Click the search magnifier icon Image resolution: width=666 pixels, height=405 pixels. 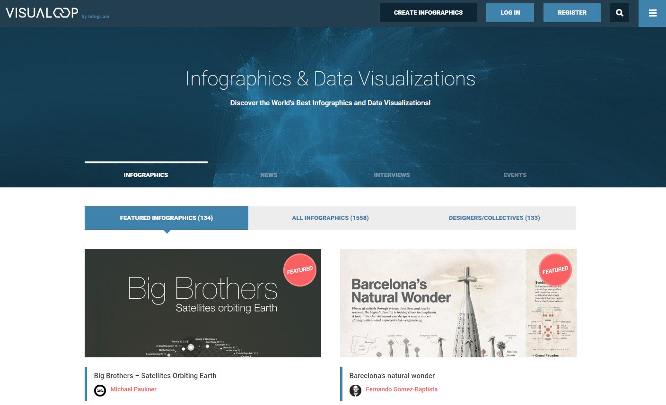pos(619,13)
